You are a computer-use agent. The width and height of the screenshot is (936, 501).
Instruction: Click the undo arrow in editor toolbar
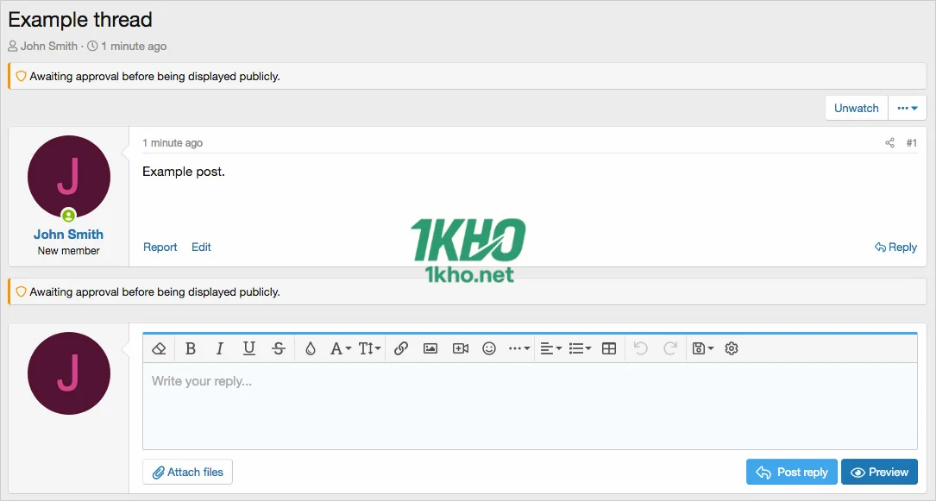click(x=640, y=348)
